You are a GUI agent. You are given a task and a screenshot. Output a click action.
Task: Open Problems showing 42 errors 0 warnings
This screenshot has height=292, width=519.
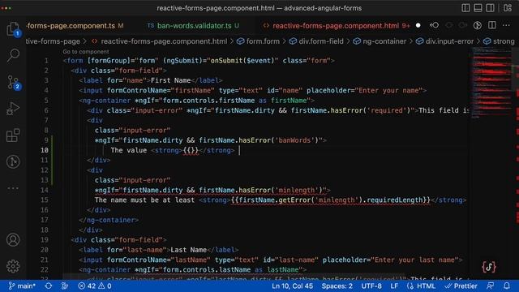tap(95, 286)
